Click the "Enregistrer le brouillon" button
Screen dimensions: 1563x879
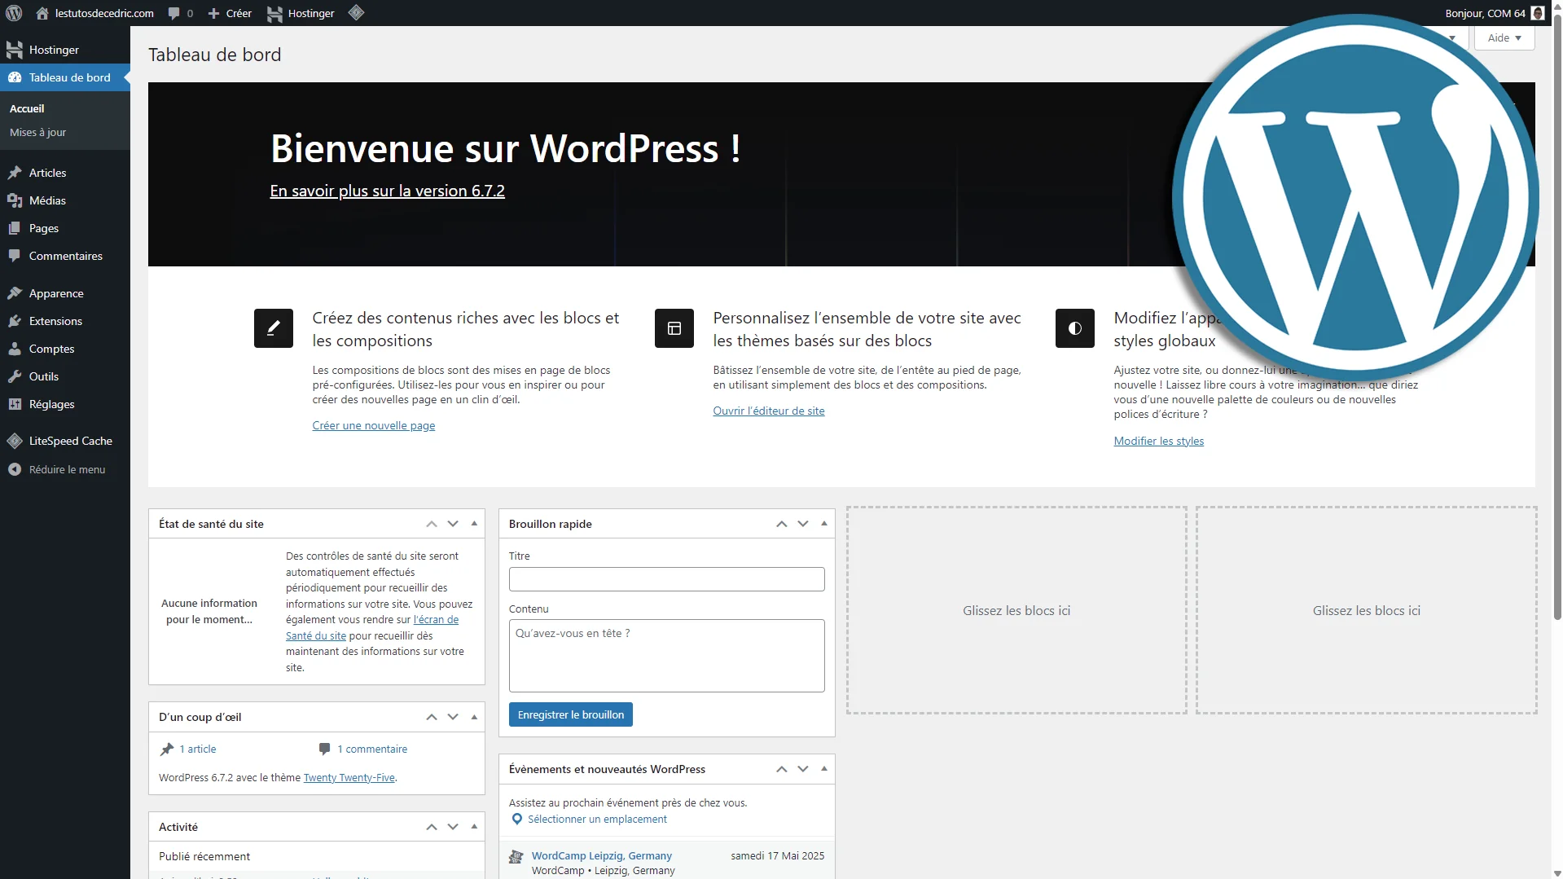pos(570,714)
